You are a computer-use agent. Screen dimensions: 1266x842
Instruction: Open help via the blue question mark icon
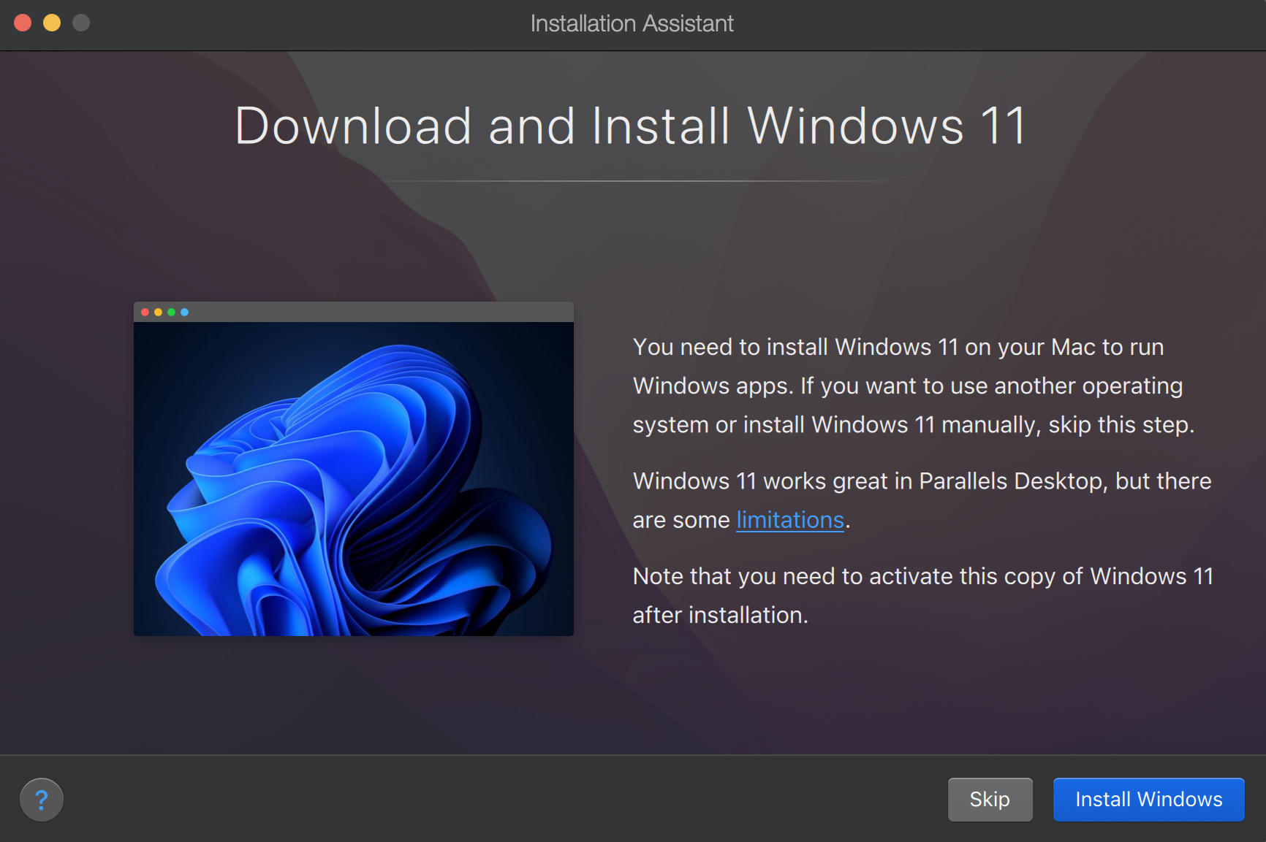42,799
